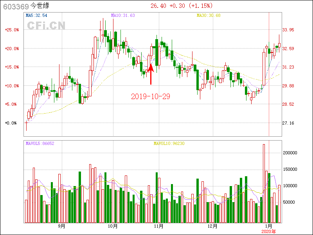Click the 31.23 price axis label
Image resolution: width=313 pixels, height=235 pixels.
[x=288, y=67]
